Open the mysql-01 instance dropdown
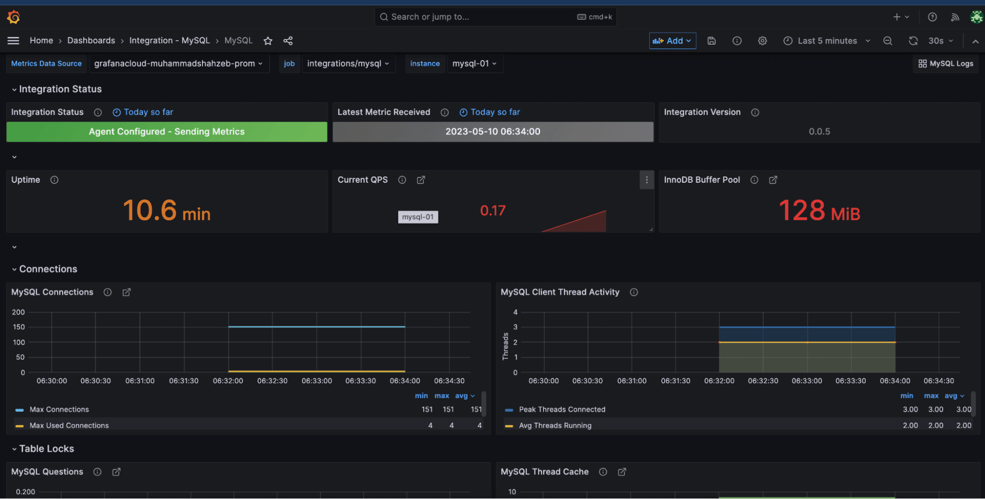The width and height of the screenshot is (985, 499). point(475,64)
